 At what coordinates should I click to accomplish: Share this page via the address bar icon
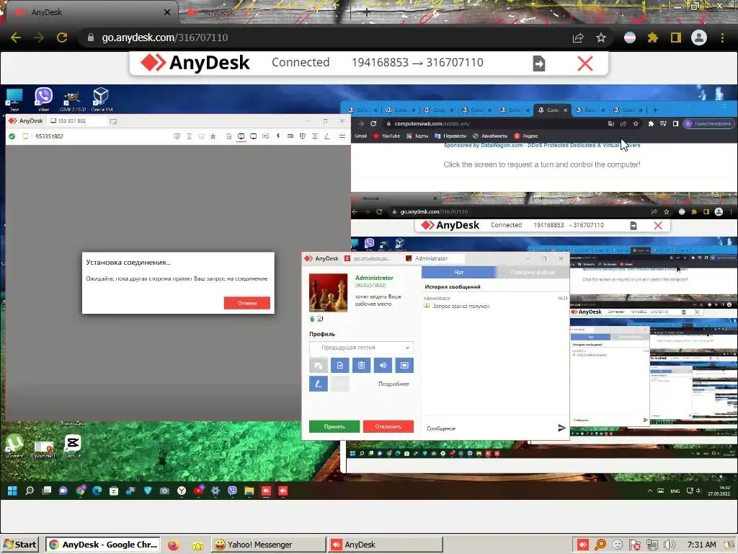[x=578, y=38]
